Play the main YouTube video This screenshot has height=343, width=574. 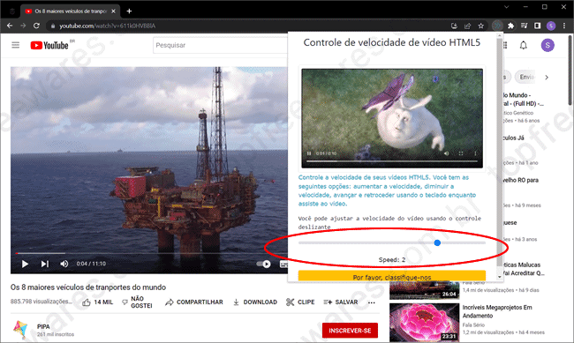[25, 264]
